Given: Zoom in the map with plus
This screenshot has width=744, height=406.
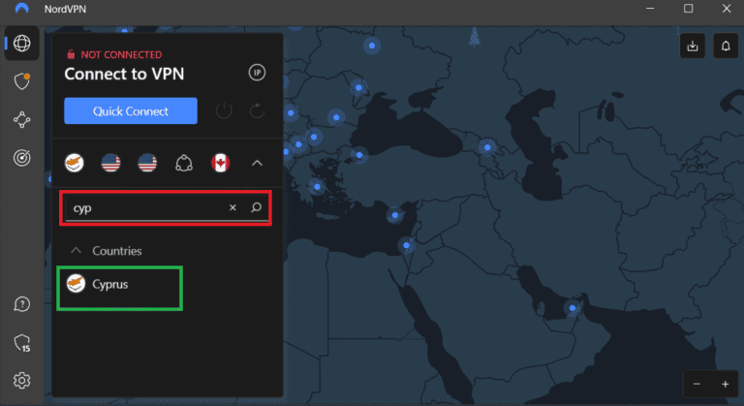Looking at the screenshot, I should [x=725, y=384].
